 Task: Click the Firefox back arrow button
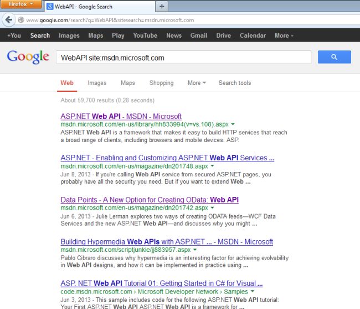pos(9,20)
